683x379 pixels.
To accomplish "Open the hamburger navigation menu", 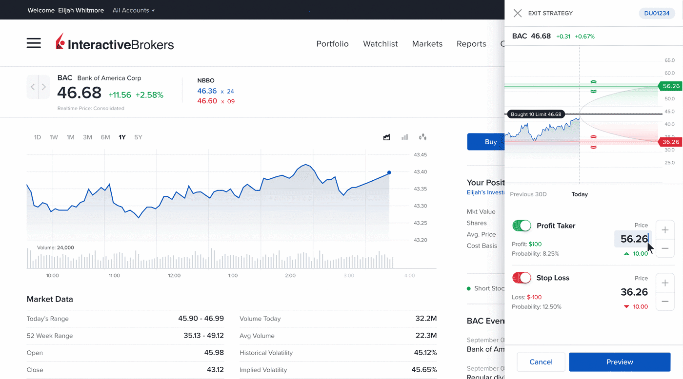I will pos(34,43).
